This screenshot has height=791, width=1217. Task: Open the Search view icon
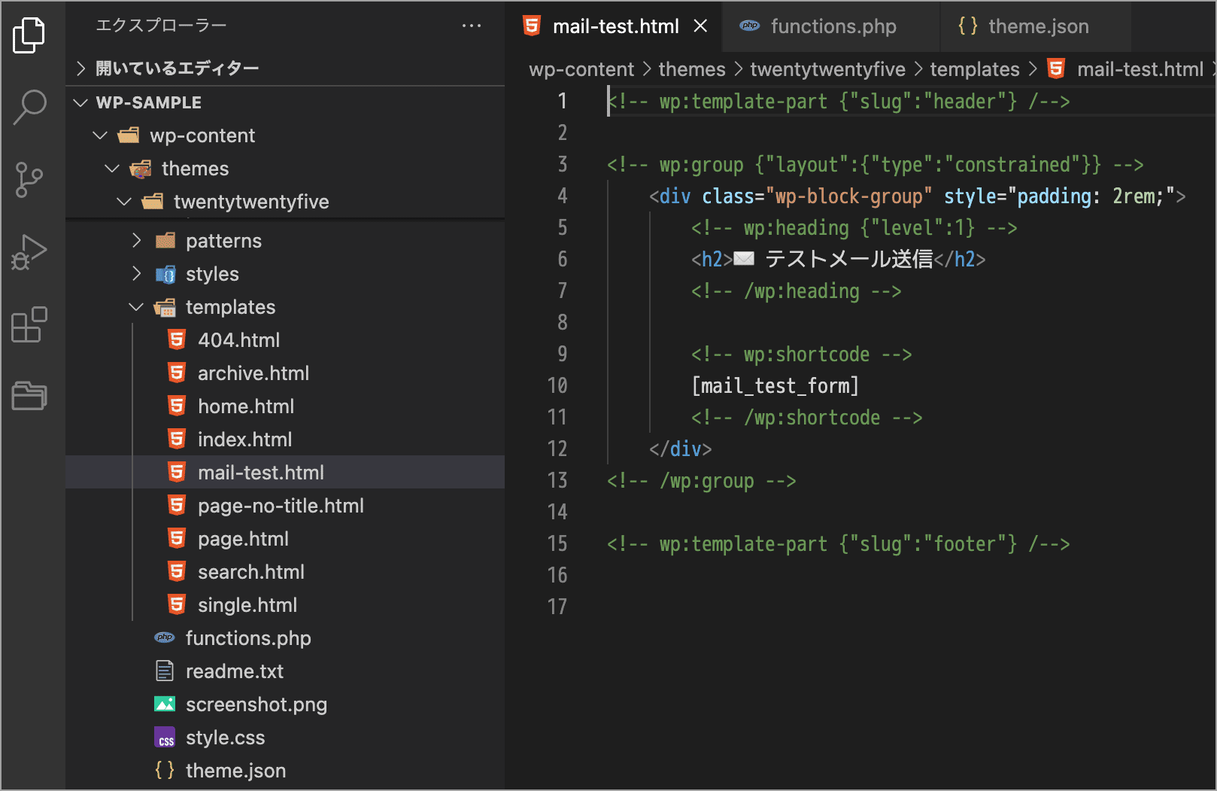click(x=29, y=107)
